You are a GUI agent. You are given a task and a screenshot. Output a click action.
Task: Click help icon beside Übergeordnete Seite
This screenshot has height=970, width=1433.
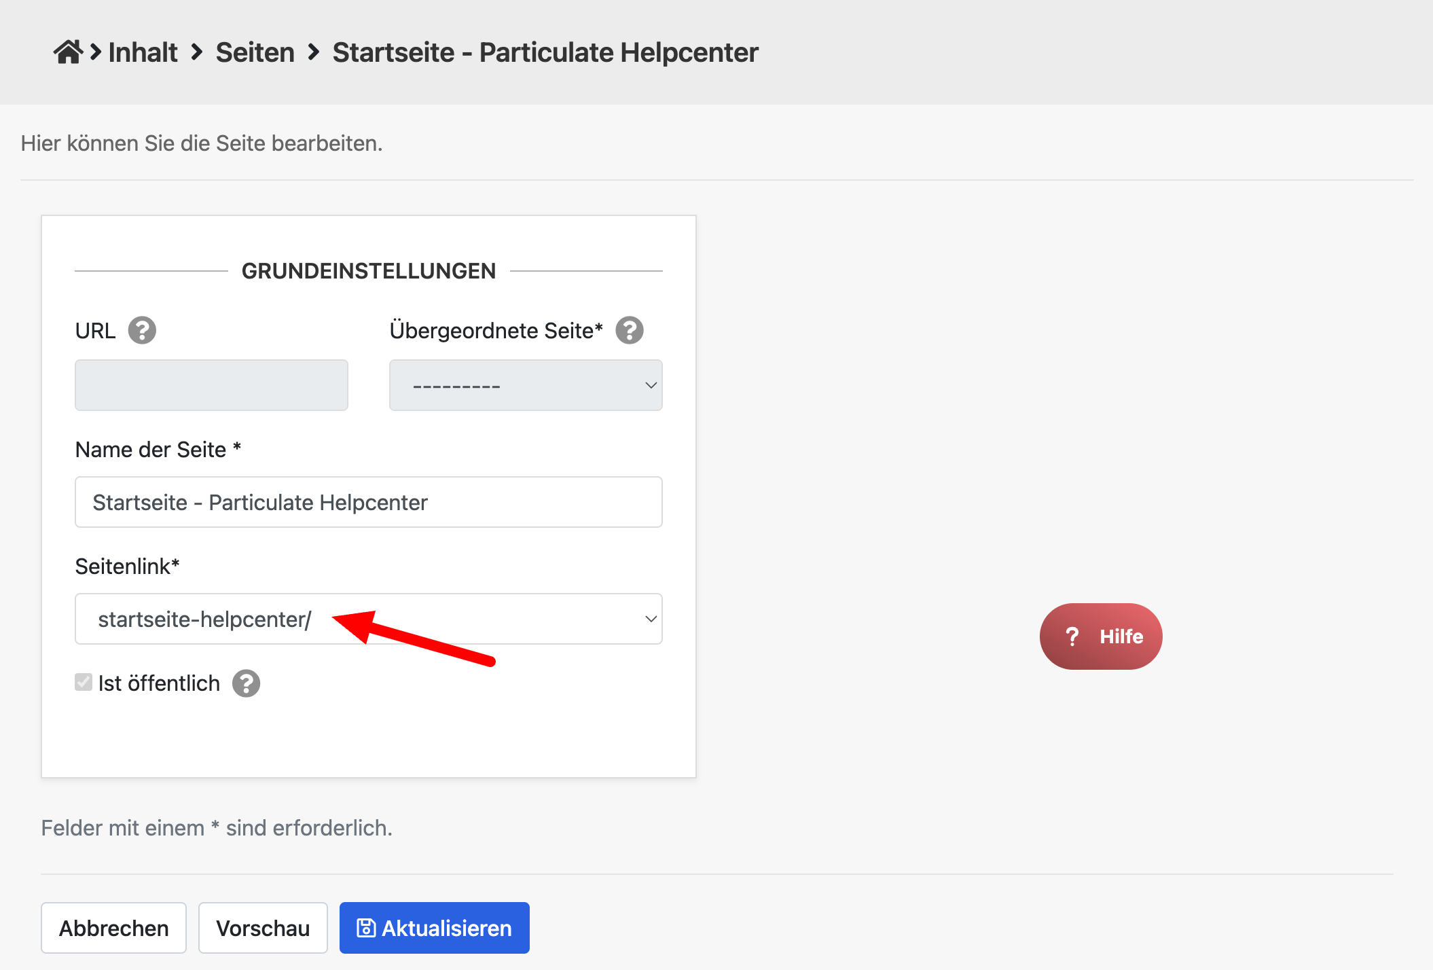tap(630, 331)
